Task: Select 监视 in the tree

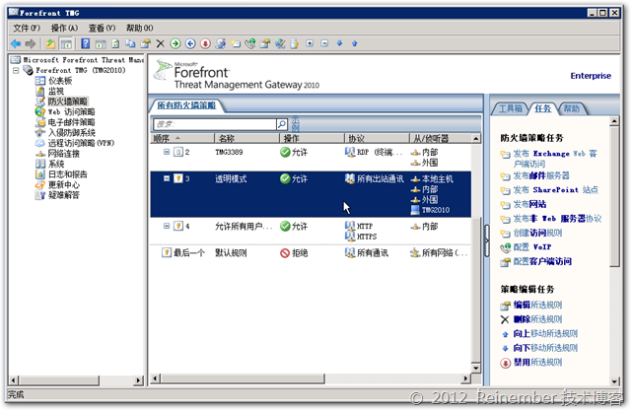Action: tap(56, 91)
